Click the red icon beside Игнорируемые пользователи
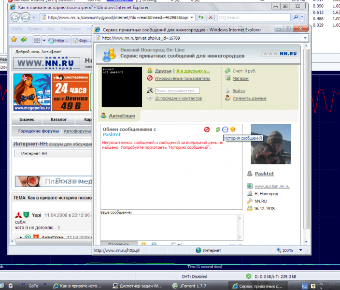This screenshot has height=290, width=340. point(150,78)
